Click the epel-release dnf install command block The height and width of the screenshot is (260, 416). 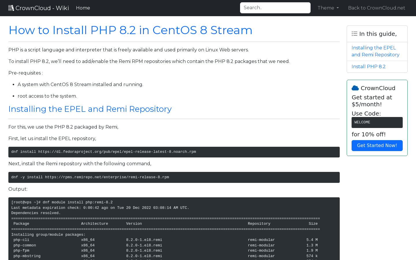174,152
